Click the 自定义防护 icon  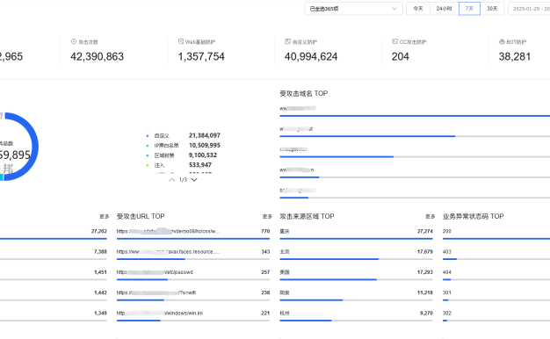(x=287, y=41)
